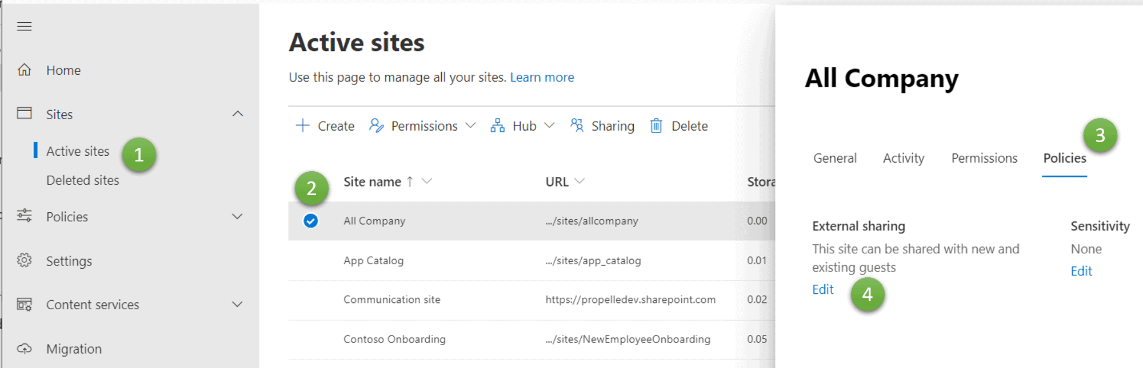
Task: Click the Permissions person icon in toolbar
Action: 376,126
